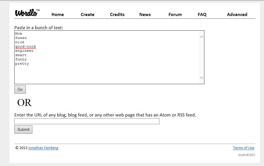The width and height of the screenshot is (264, 166).
Task: Open the Credits page
Action: pos(117,15)
